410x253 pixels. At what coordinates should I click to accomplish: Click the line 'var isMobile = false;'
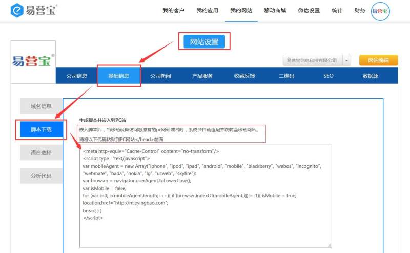105,188
